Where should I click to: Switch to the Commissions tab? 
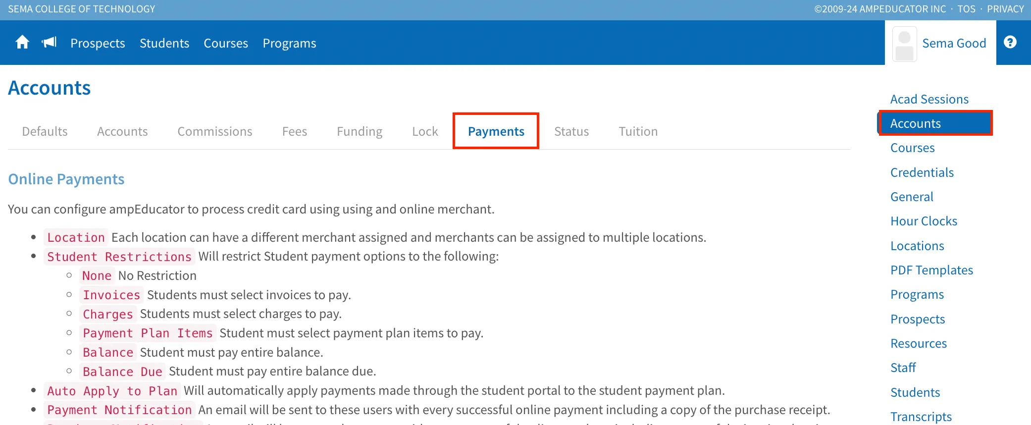pyautogui.click(x=215, y=131)
